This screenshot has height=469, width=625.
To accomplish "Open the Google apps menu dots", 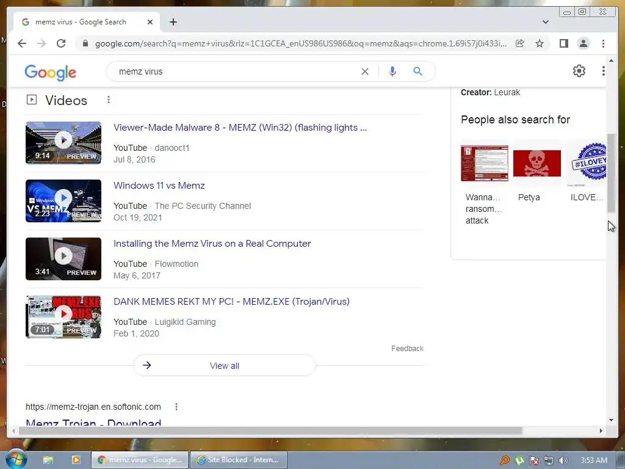I will coord(603,71).
